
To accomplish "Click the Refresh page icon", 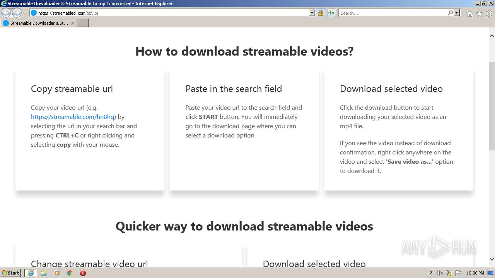I will click(x=332, y=13).
